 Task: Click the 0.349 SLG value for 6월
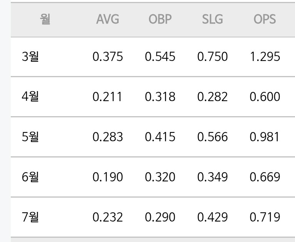pos(213,177)
